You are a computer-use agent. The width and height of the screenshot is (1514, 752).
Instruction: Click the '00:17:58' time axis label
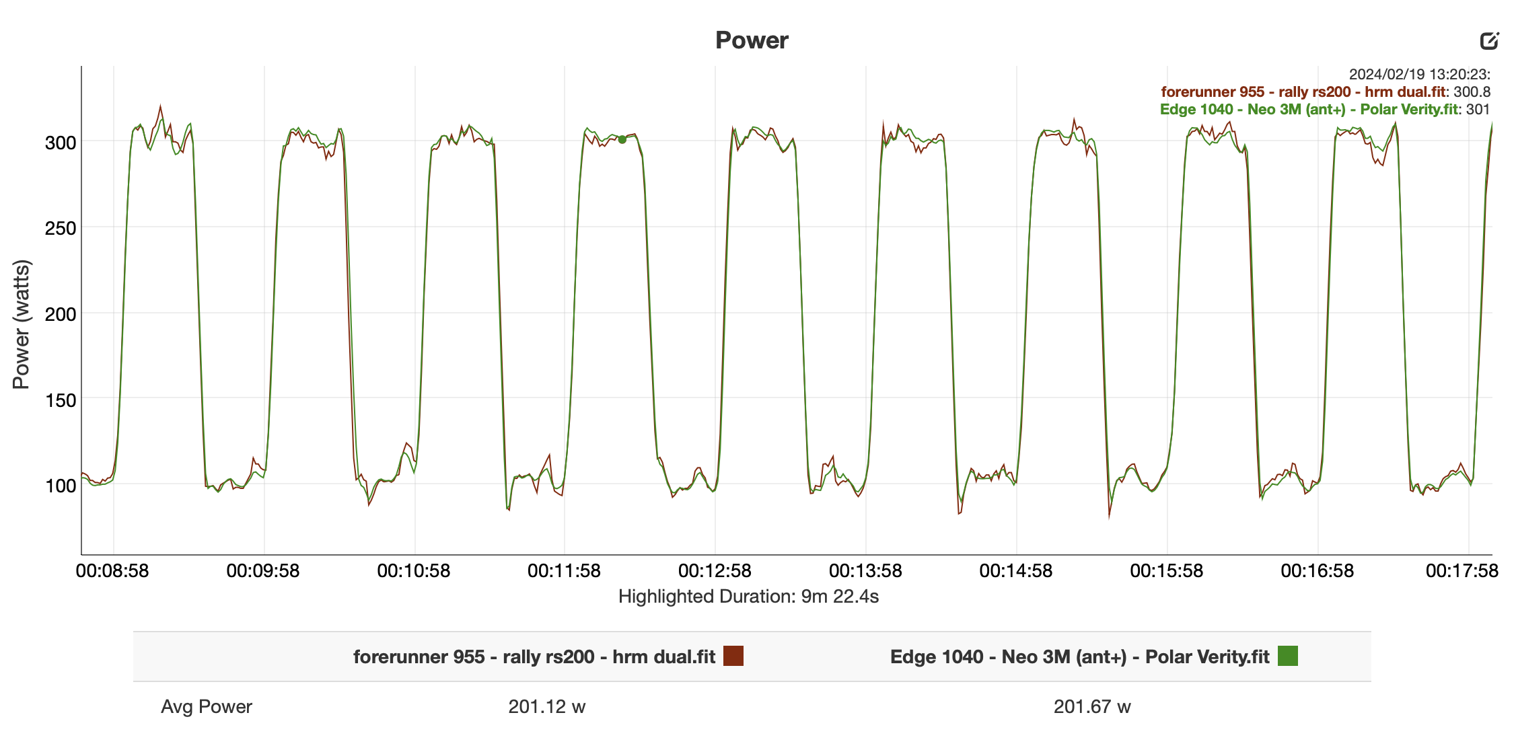[1462, 571]
